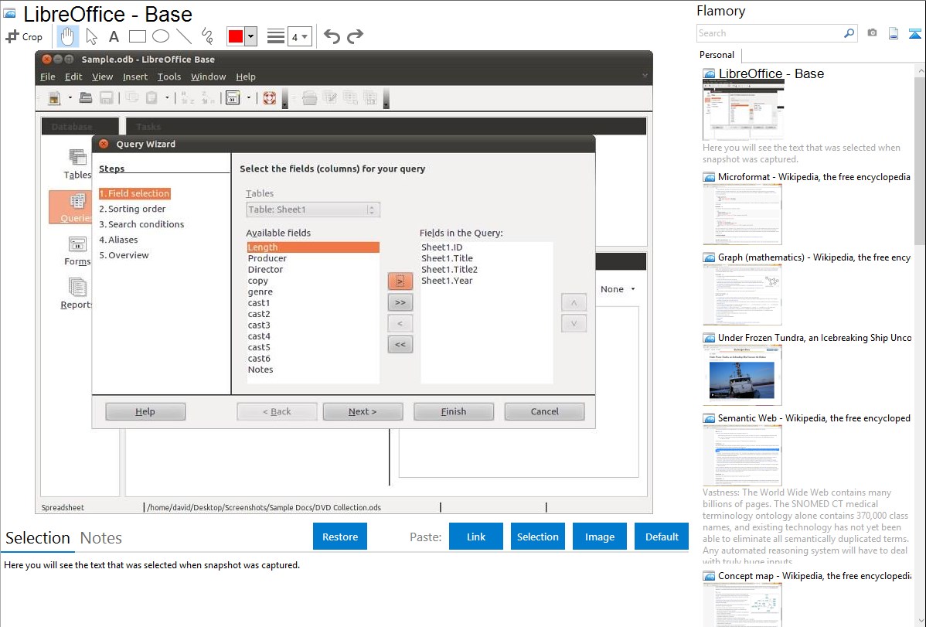Viewport: 926px width, 627px height.
Task: Open the File menu in the Base snapshot
Action: pos(47,77)
